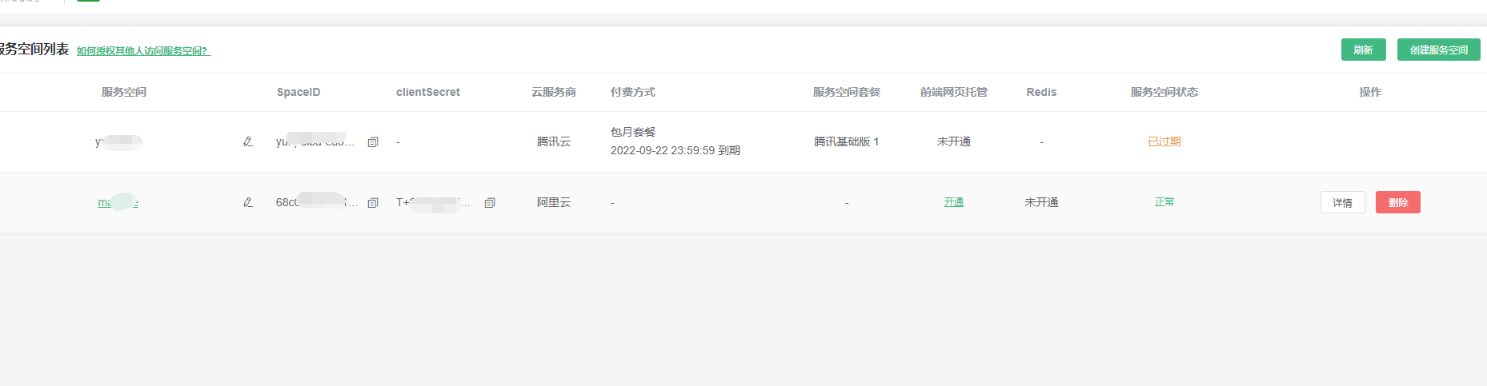The height and width of the screenshot is (386, 1487).
Task: Edit name of the 腾讯云 service space
Action: pyautogui.click(x=248, y=141)
